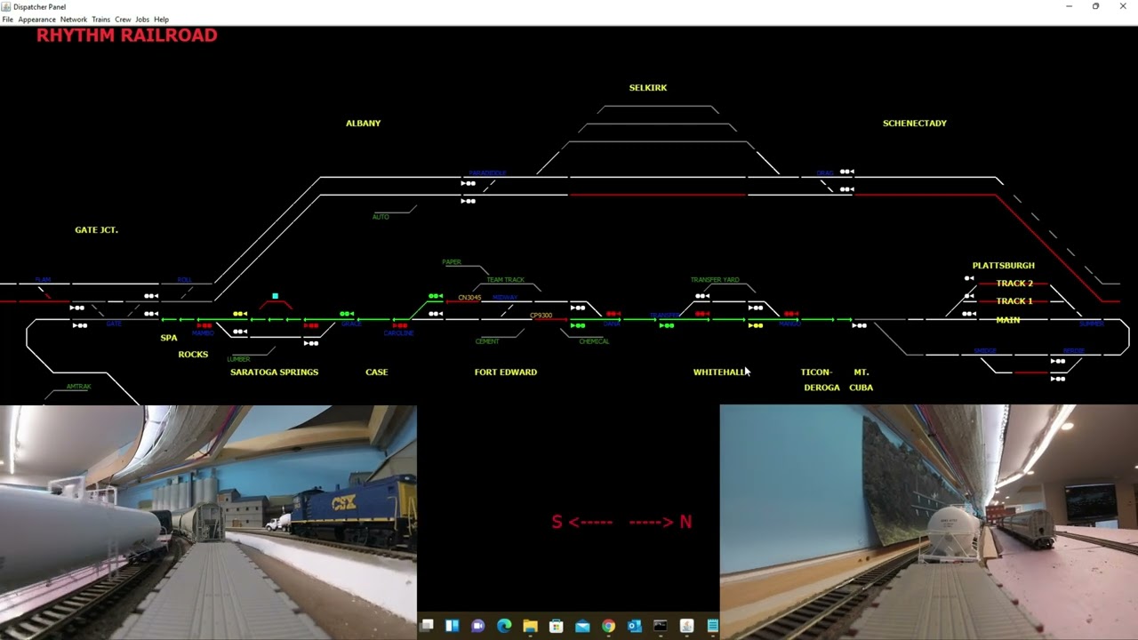Click the ALBANY station label
This screenshot has width=1138, height=640.
pyautogui.click(x=363, y=124)
